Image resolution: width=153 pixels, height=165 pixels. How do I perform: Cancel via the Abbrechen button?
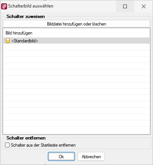(91, 156)
